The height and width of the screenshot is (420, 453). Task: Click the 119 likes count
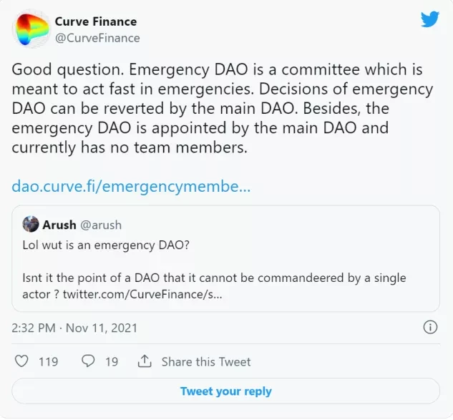pos(48,361)
